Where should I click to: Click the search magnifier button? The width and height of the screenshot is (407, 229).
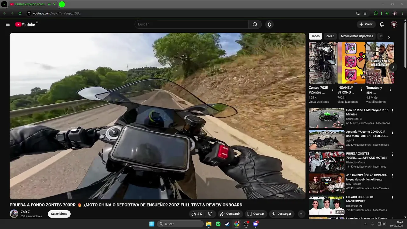pyautogui.click(x=255, y=24)
